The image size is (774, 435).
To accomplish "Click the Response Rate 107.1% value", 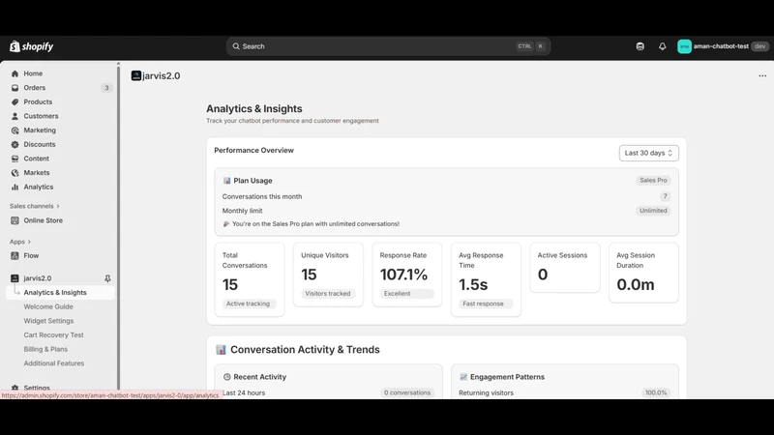I will click(x=403, y=275).
